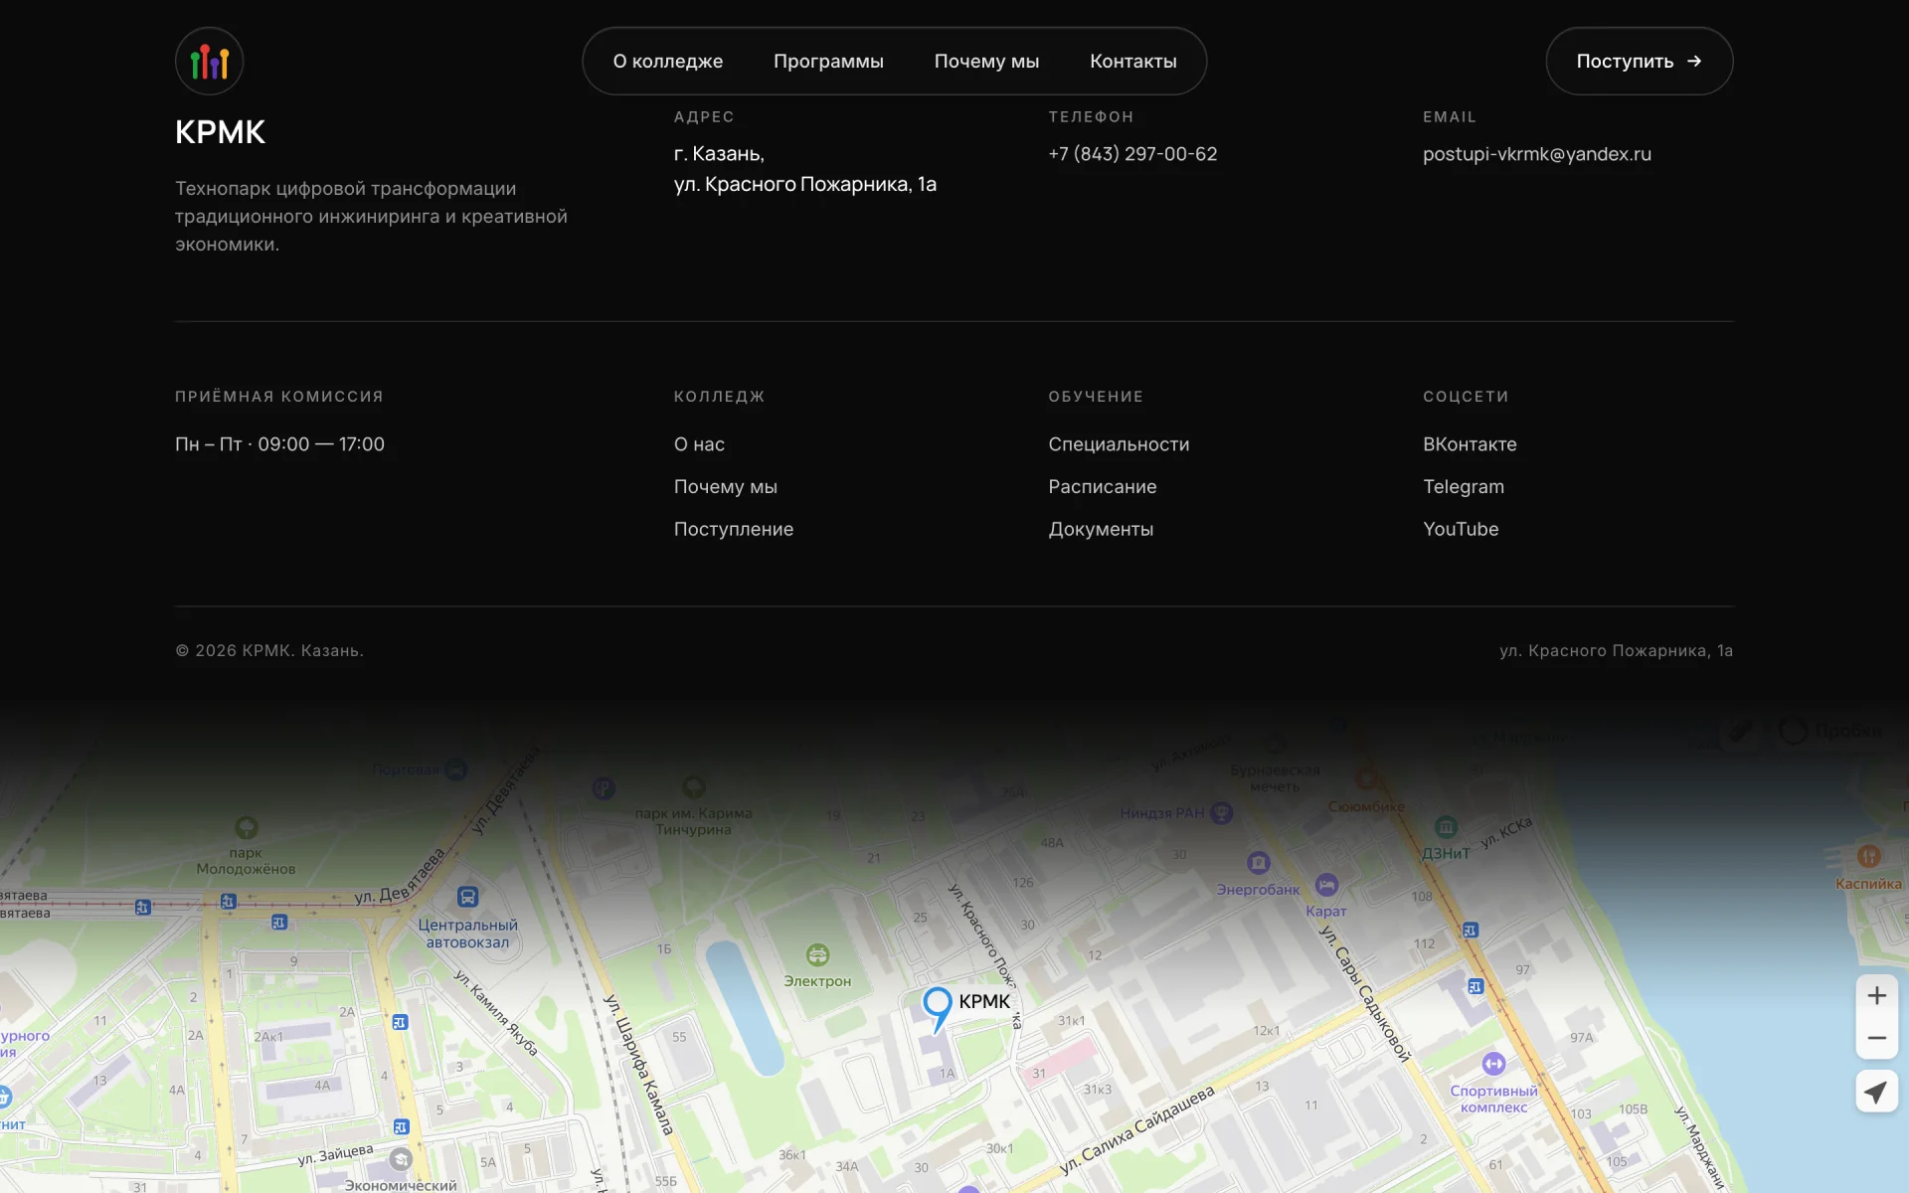1909x1193 pixels.
Task: Click the Карат hotel map icon
Action: (x=1326, y=885)
